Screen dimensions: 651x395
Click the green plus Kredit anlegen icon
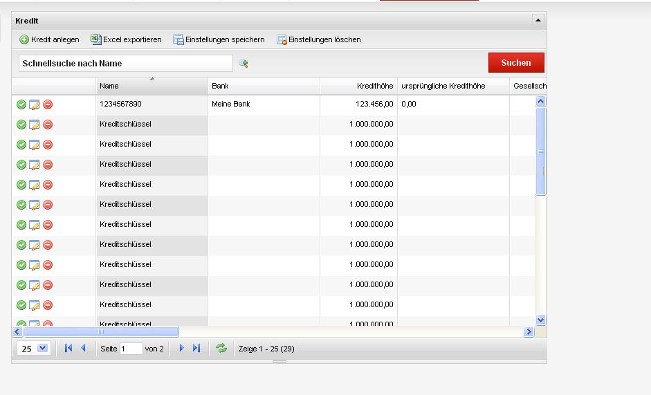(x=24, y=39)
